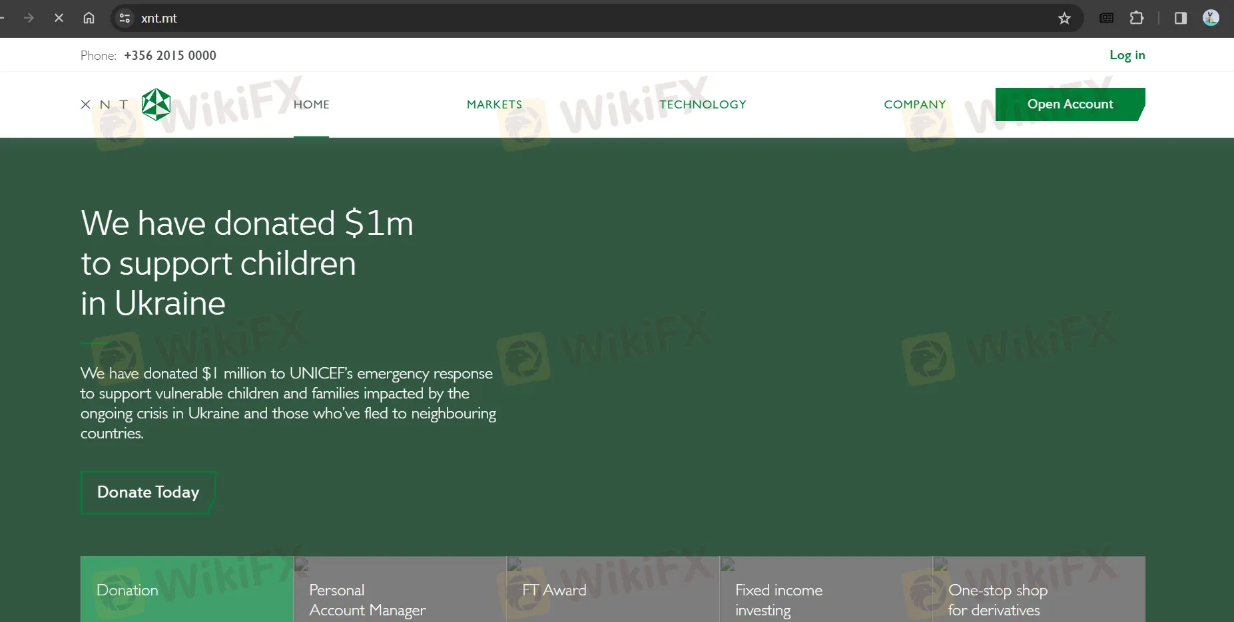Open the browser extensions puzzle icon
1234x622 pixels.
tap(1137, 18)
